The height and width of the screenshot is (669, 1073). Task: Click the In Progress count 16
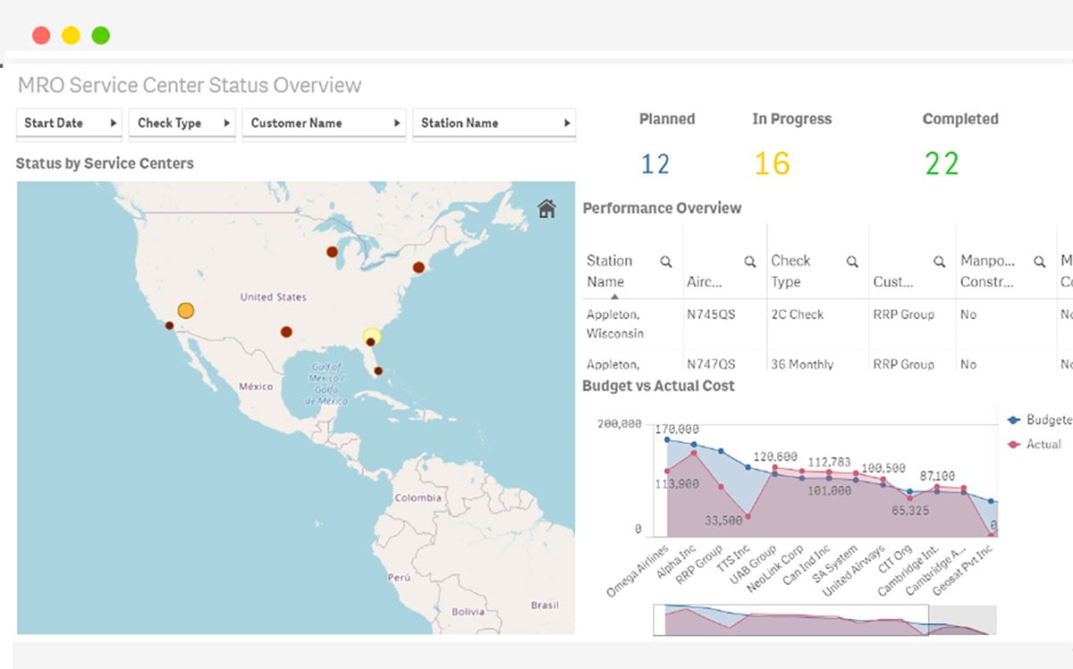point(772,163)
